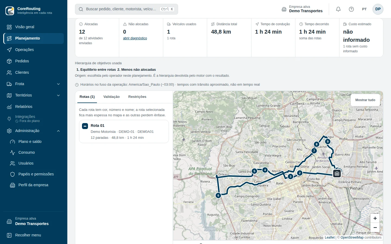
Task: Open notifications bell icon
Action: tap(338, 9)
